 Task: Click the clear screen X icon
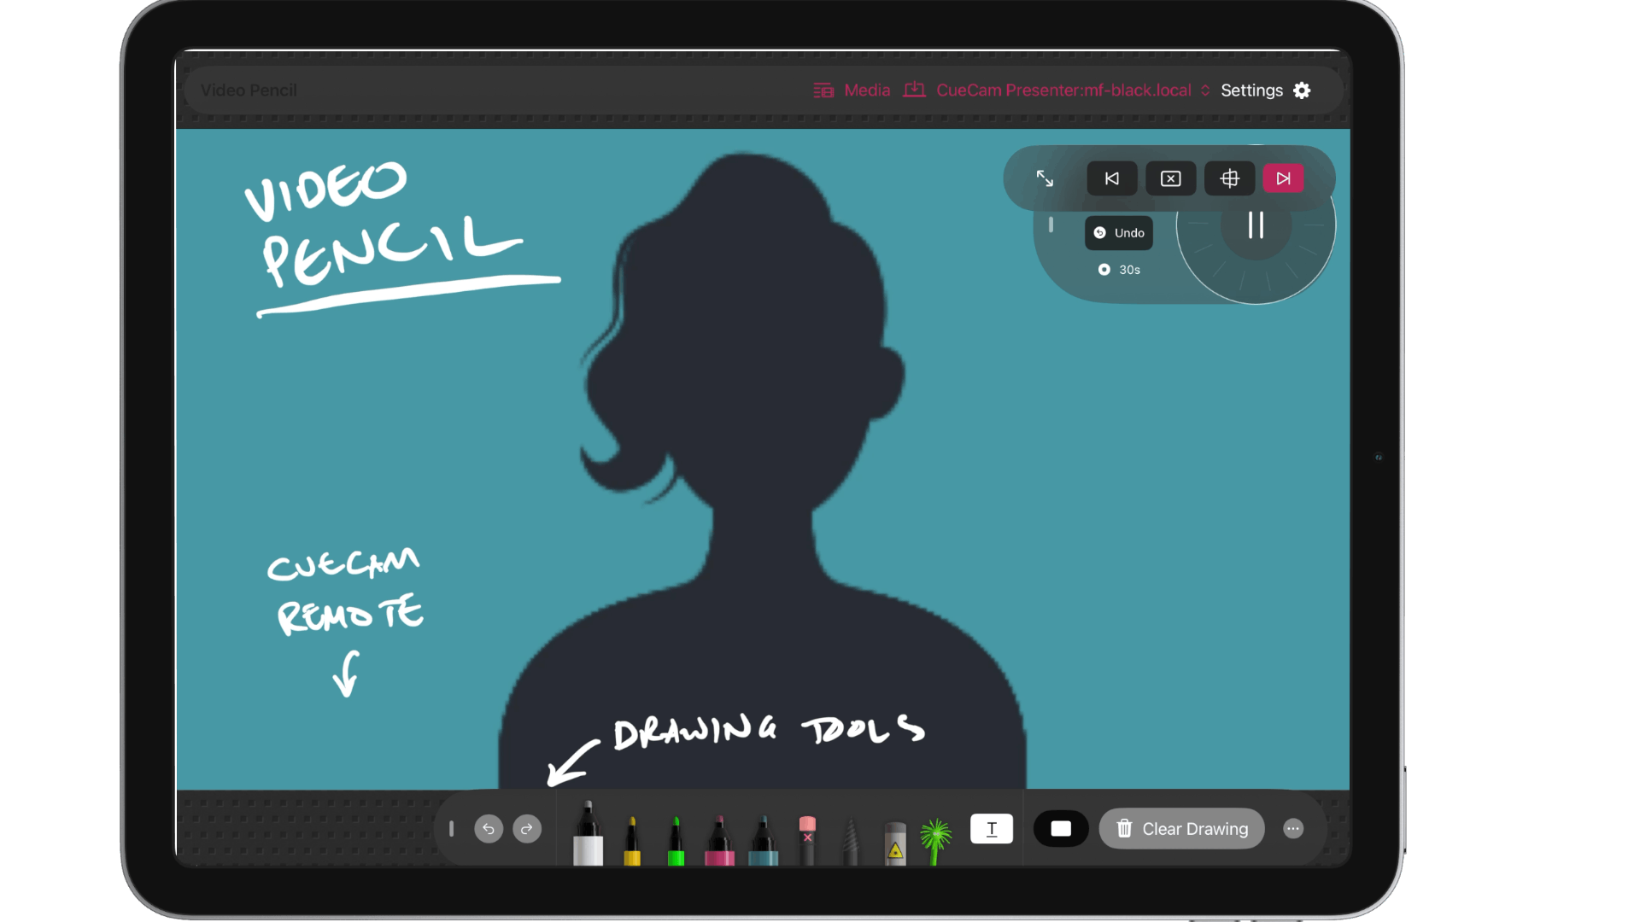[1170, 178]
